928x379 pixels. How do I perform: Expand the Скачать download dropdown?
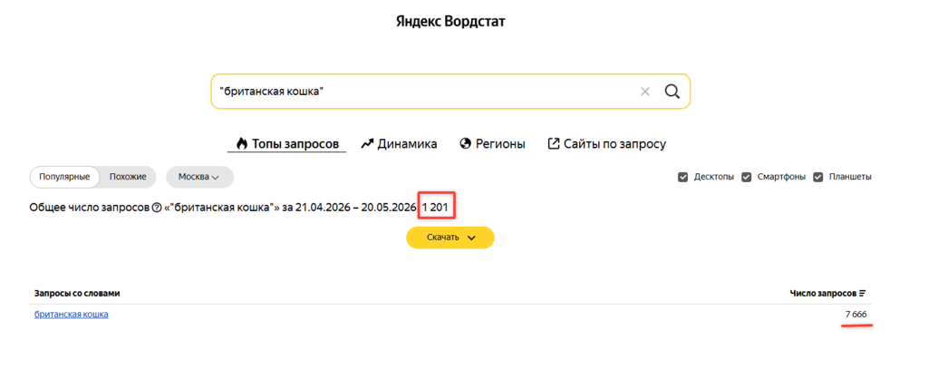[x=449, y=238]
